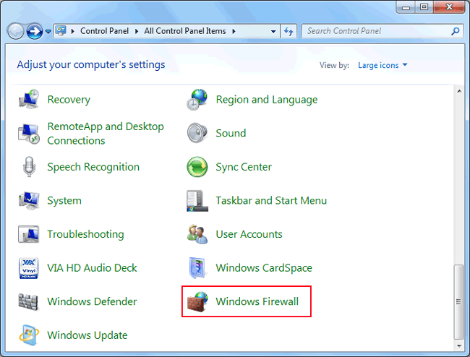Select Control Panel in the breadcrumb
Image resolution: width=470 pixels, height=357 pixels.
(104, 31)
